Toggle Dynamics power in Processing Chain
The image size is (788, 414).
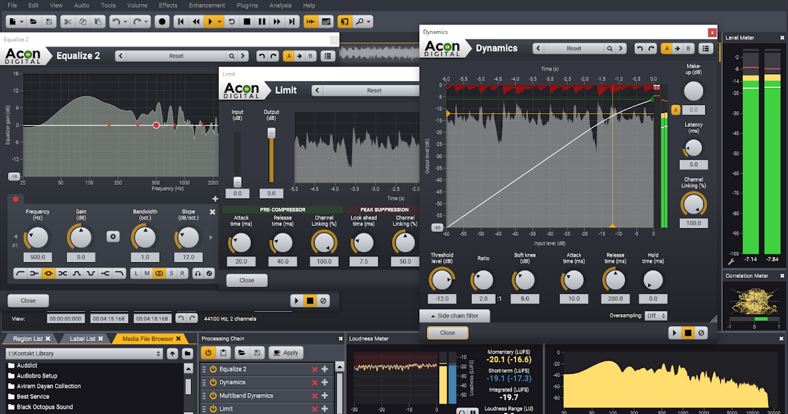213,382
